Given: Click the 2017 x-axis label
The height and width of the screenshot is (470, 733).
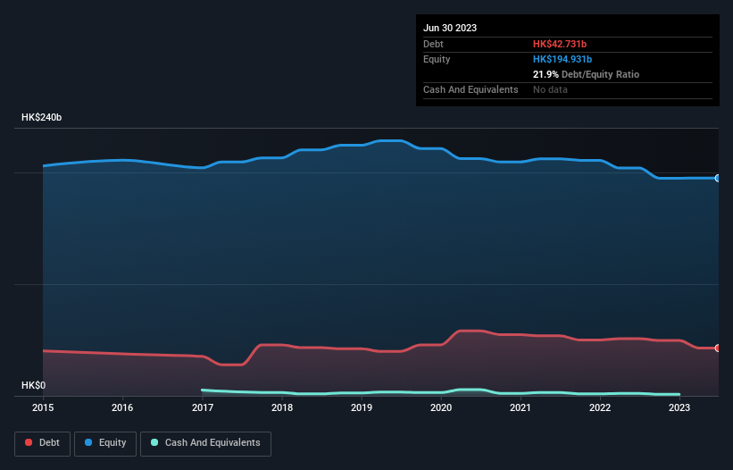Looking at the screenshot, I should click(203, 407).
